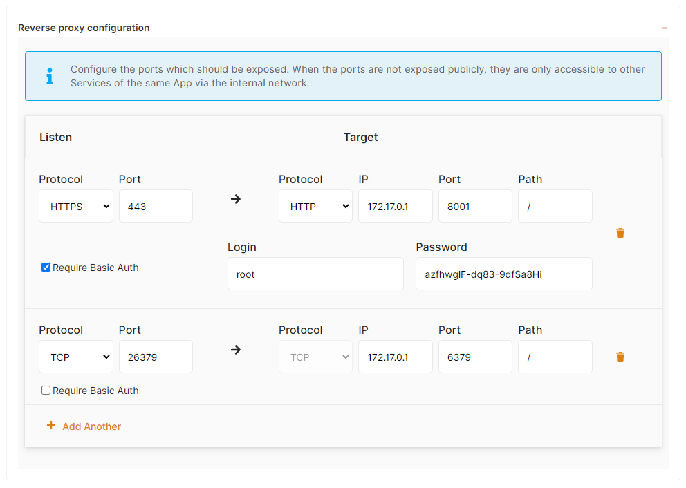686x488 pixels.
Task: Click the listen port field showing 26379
Action: coord(156,357)
